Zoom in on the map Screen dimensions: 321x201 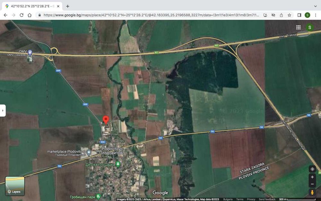click(x=312, y=177)
